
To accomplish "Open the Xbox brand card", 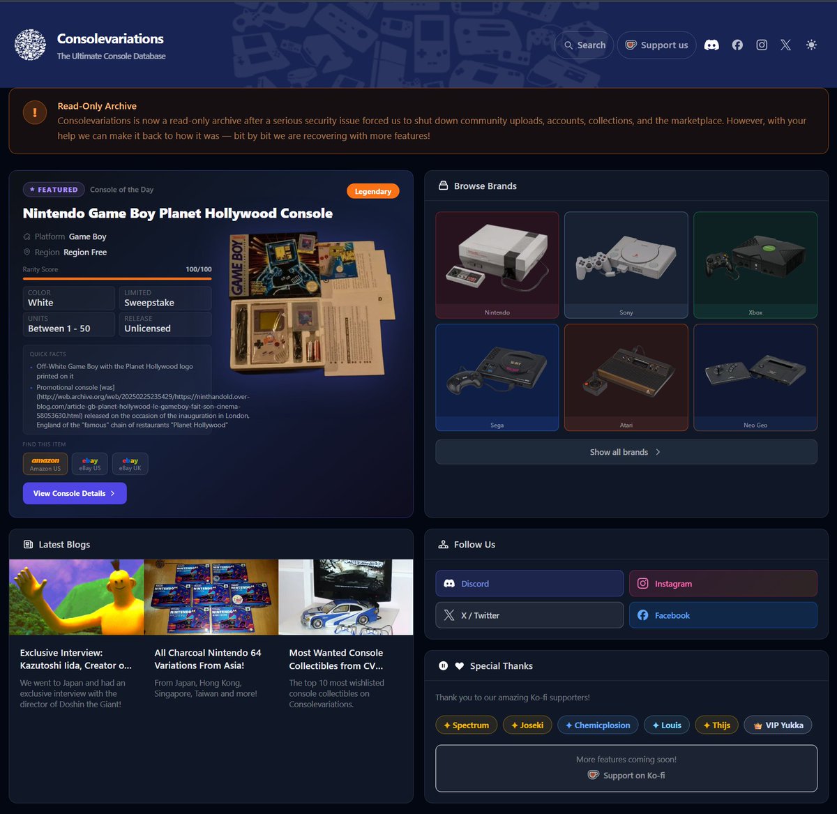I will 755,265.
